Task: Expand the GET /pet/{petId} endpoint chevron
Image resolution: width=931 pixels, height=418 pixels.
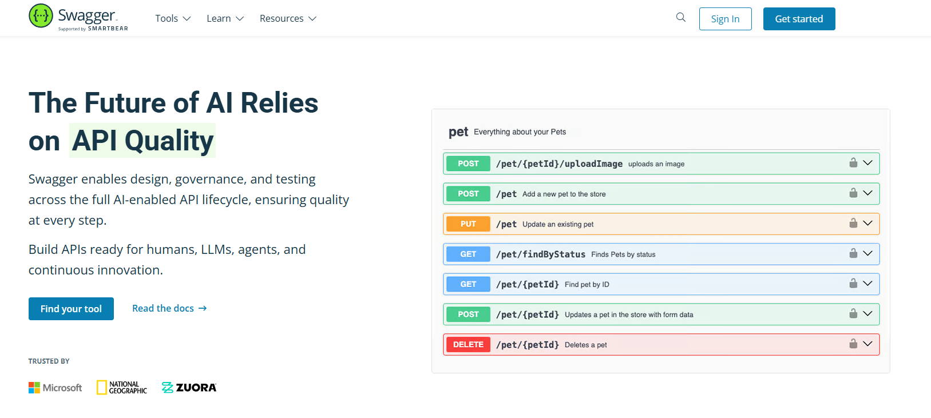Action: (867, 284)
